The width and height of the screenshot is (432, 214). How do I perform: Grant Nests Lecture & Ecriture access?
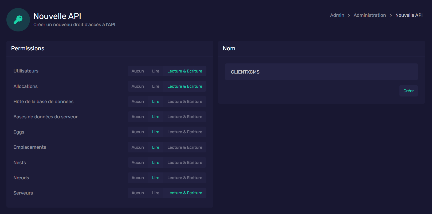184,163
